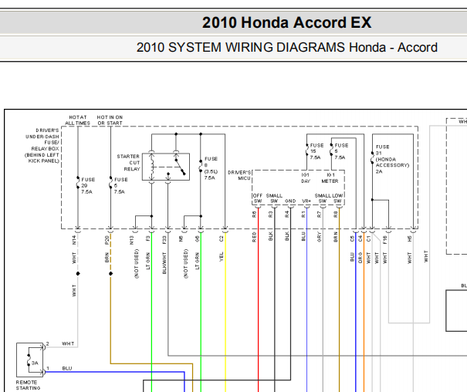Screen dimensions: 467x392
Task: Click 'BLU' label at remote starting pin 1
Action: 67,368
